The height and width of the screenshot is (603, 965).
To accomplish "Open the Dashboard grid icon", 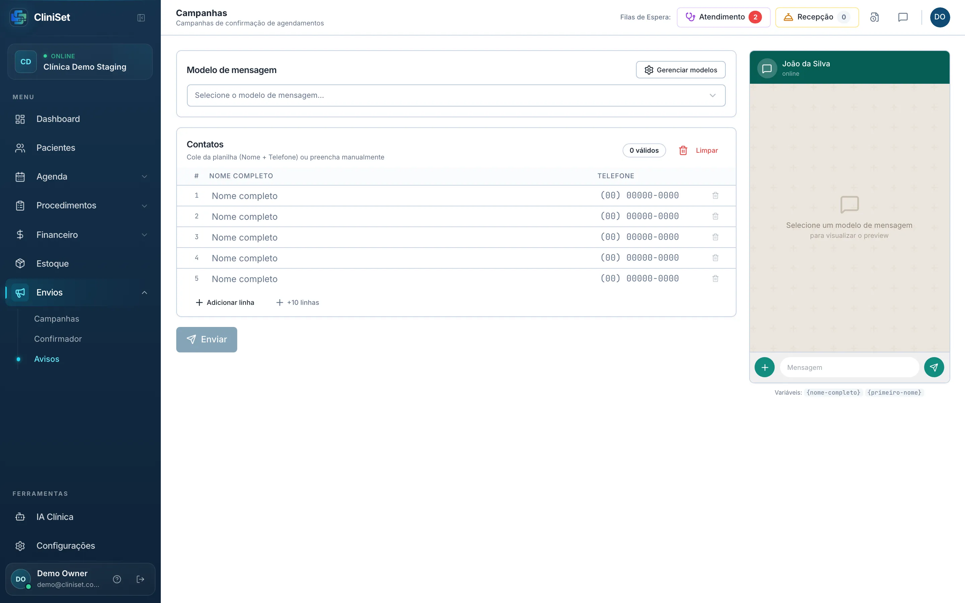I will pos(20,119).
